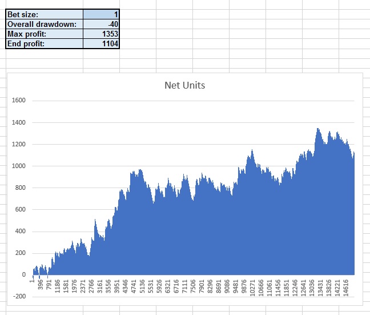Click the 1400 horizontal gridline label
This screenshot has width=370, height=315.
(18, 123)
